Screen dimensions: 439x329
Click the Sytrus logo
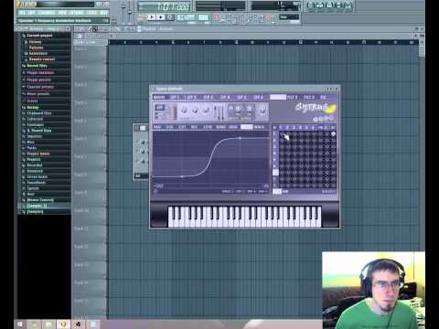(315, 108)
